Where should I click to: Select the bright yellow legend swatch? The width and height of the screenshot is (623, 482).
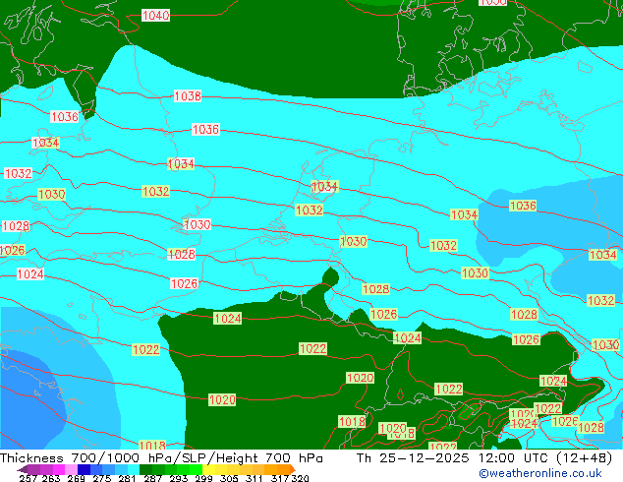click(208, 469)
